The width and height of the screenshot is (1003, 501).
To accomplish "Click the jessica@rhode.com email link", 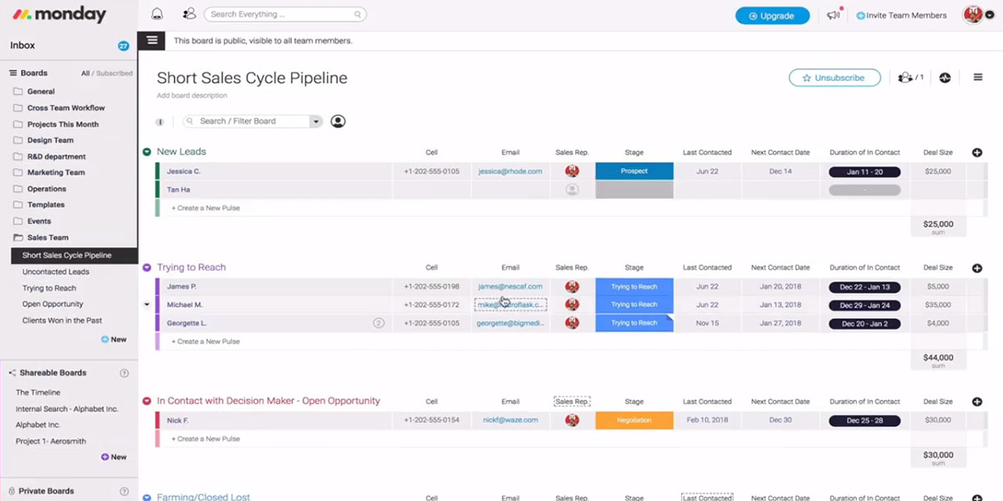I will click(510, 171).
